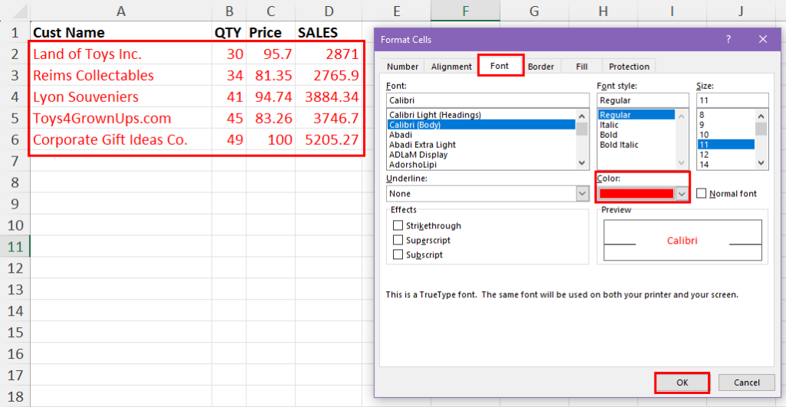Image resolution: width=786 pixels, height=407 pixels.
Task: Select the Toys4GrownUps.com cell
Action: pyautogui.click(x=121, y=118)
